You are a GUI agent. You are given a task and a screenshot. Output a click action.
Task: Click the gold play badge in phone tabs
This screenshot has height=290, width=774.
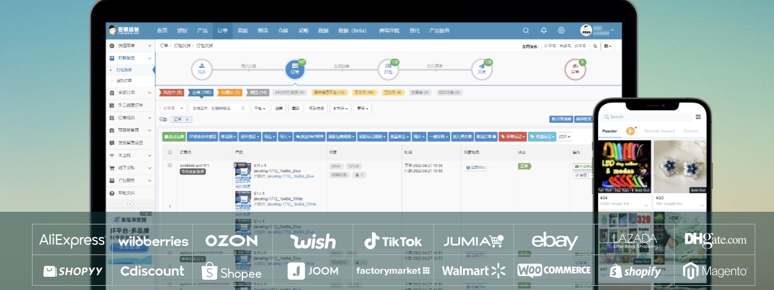pos(631,131)
